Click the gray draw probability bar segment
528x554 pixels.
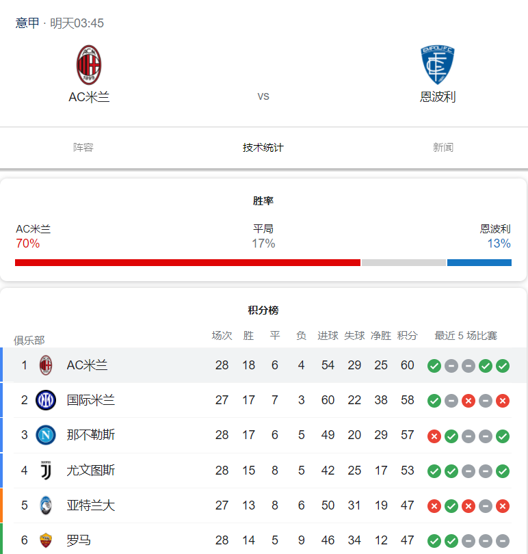coord(404,263)
